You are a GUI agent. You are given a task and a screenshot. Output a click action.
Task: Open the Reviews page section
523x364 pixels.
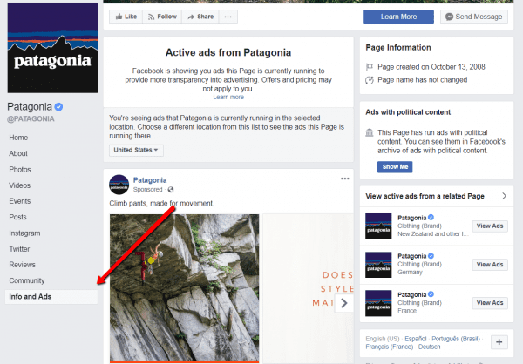[23, 265]
